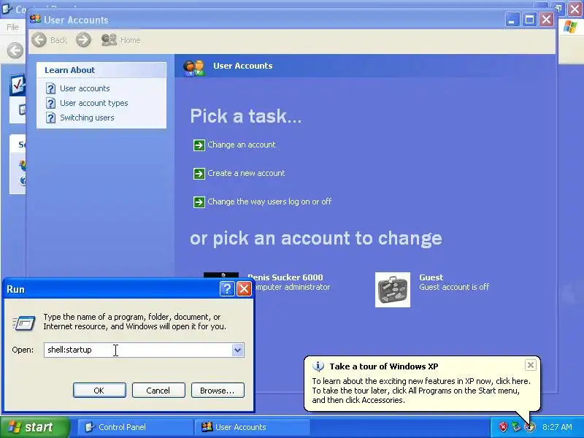This screenshot has width=584, height=438.
Task: Select the Guest account suitcase picture
Action: coord(393,290)
